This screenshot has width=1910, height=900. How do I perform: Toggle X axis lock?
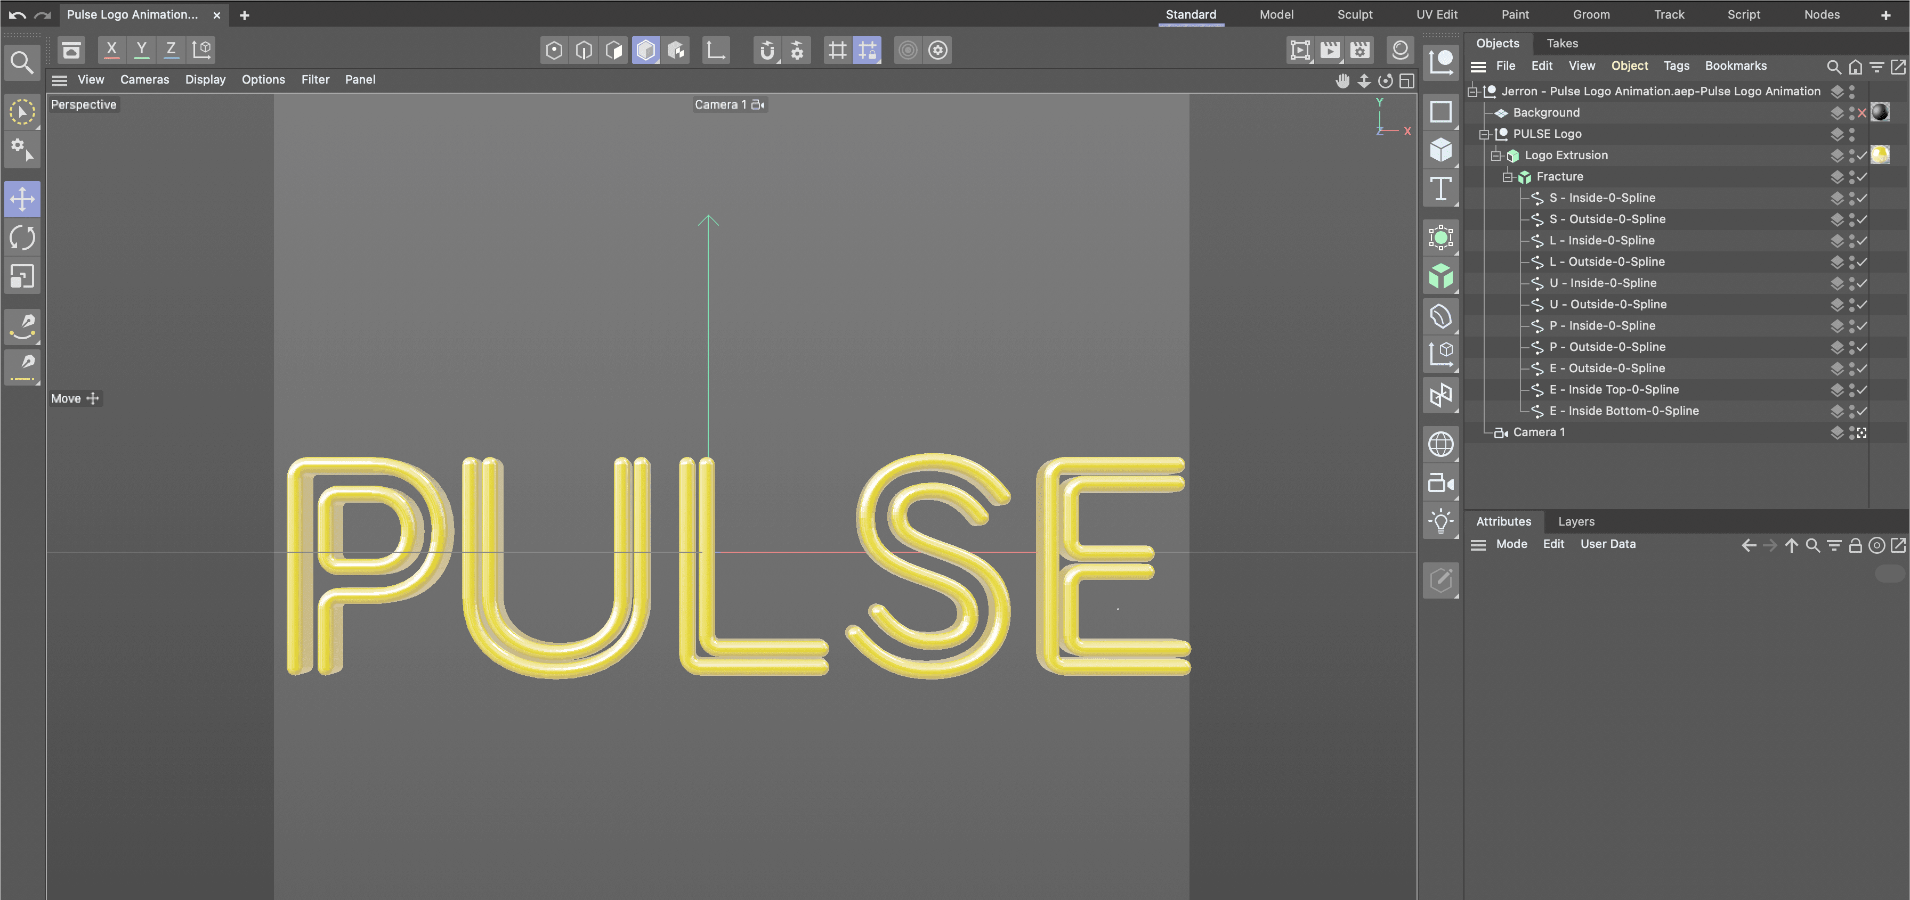coord(111,50)
